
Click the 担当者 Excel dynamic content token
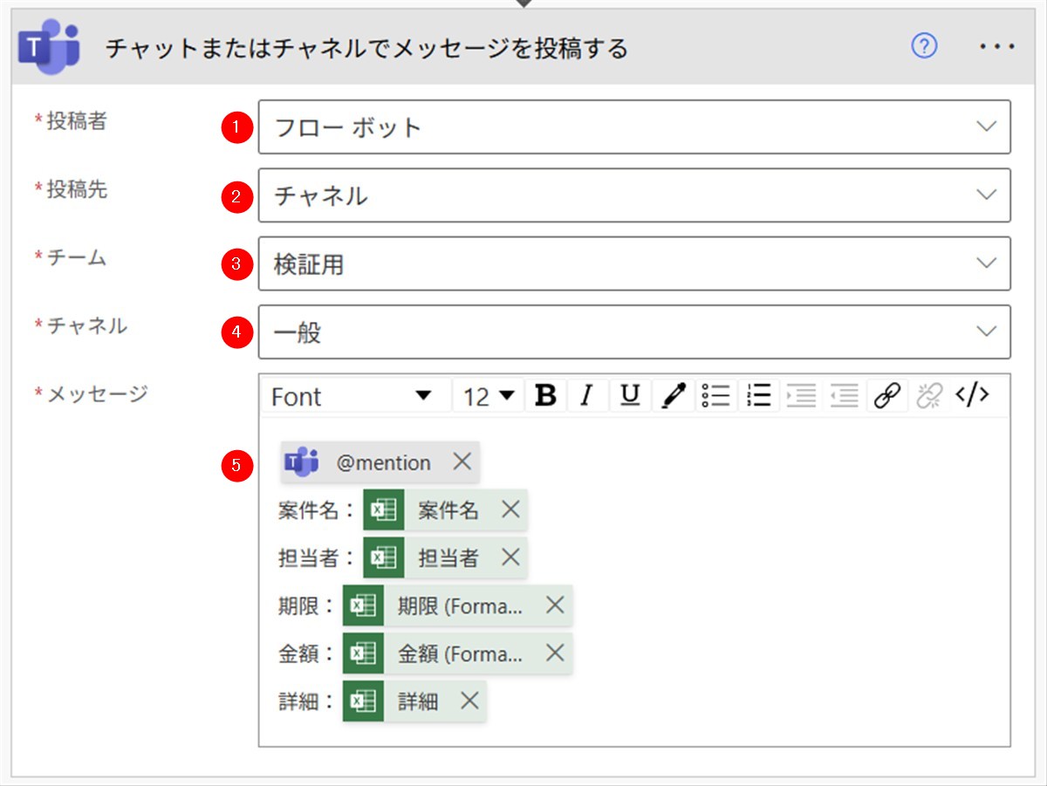point(448,557)
